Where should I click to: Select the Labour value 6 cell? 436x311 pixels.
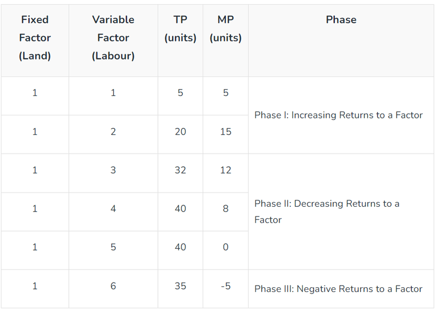point(113,286)
